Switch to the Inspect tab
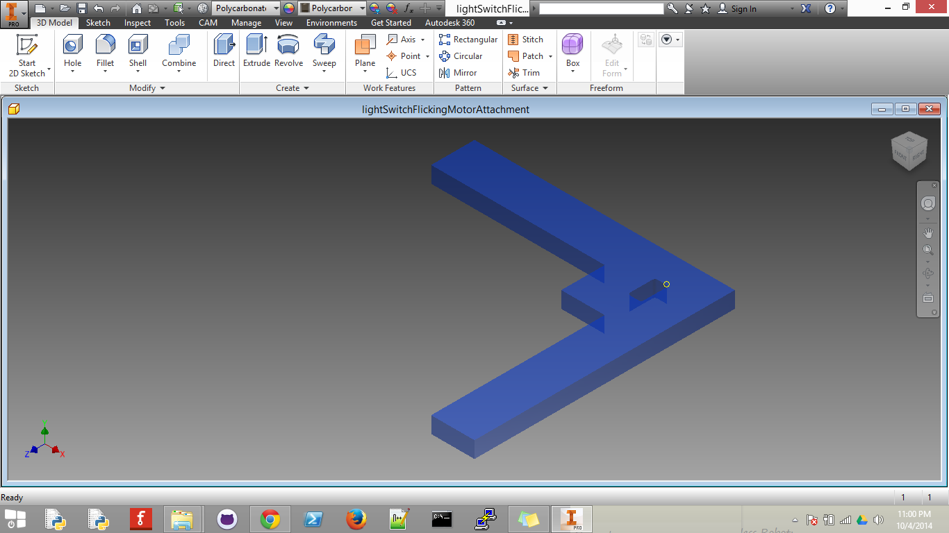This screenshot has height=533, width=949. point(138,23)
